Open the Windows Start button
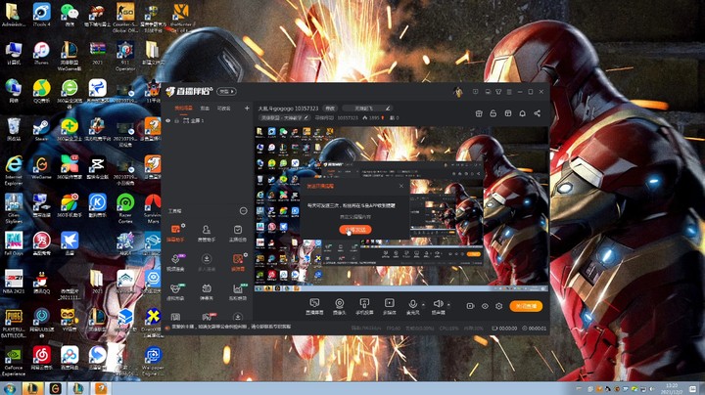This screenshot has width=705, height=395. click(10, 388)
